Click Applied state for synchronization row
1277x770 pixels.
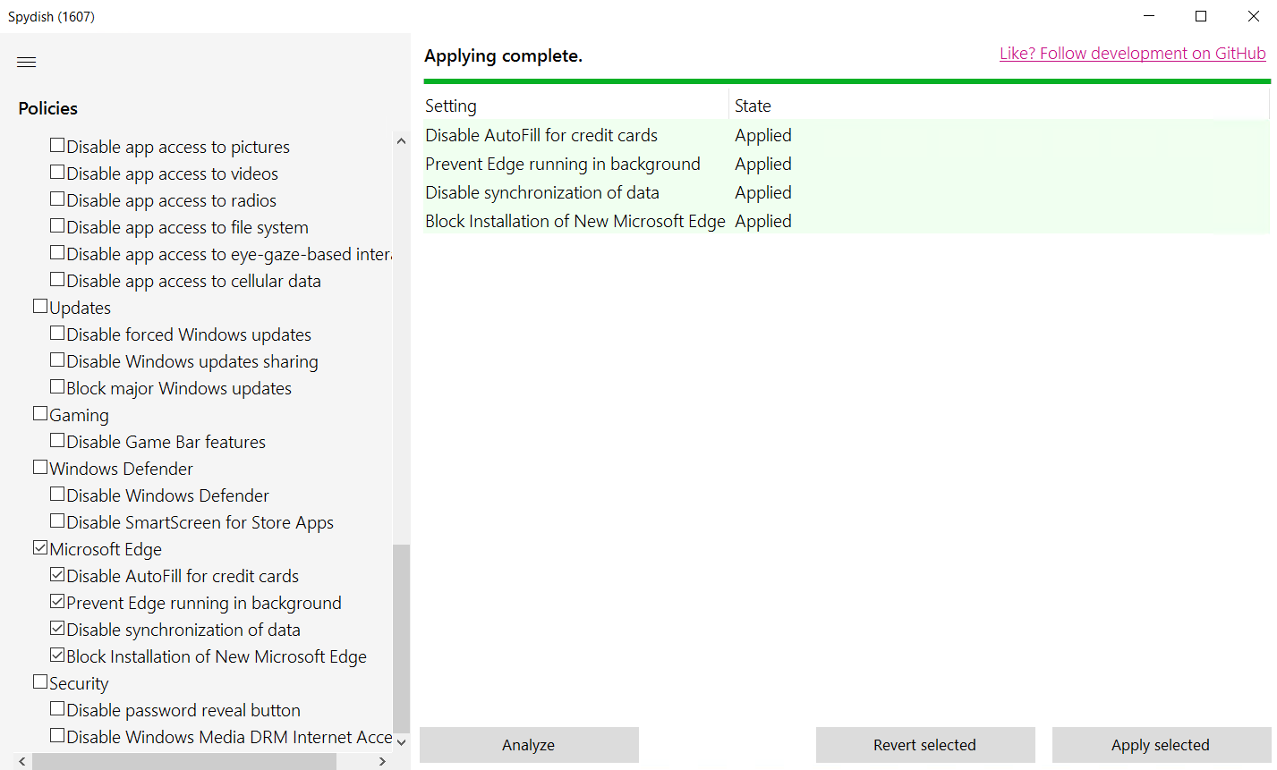tap(763, 192)
